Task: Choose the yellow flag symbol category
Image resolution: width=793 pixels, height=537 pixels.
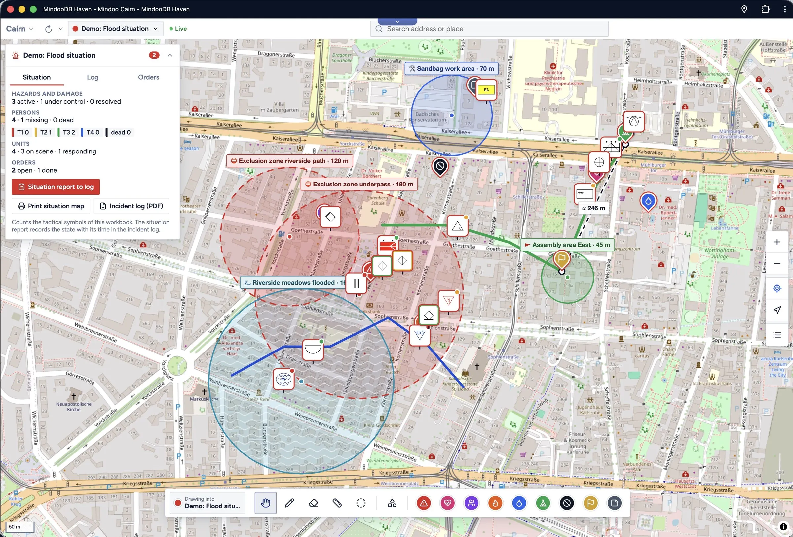Action: (x=591, y=503)
